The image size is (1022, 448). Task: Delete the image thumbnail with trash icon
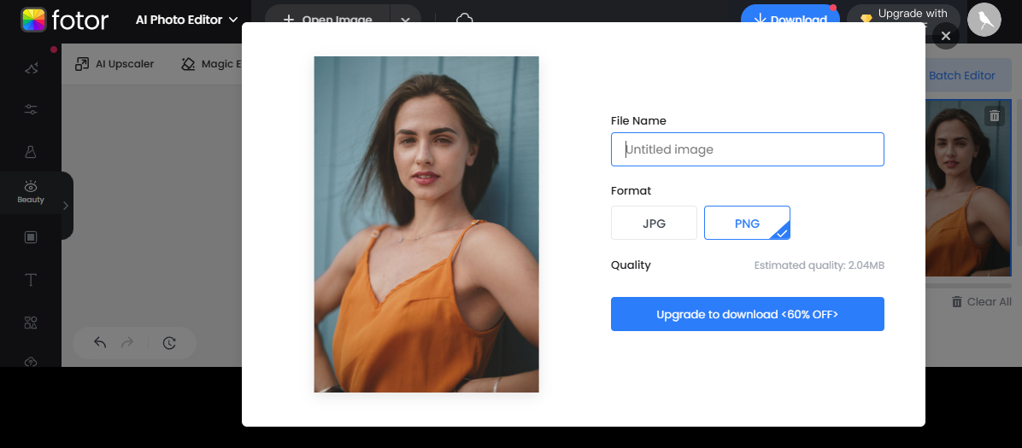994,116
